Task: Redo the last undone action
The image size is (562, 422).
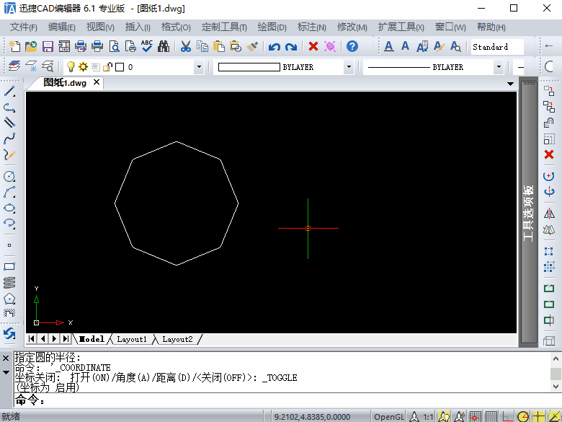Action: click(290, 47)
